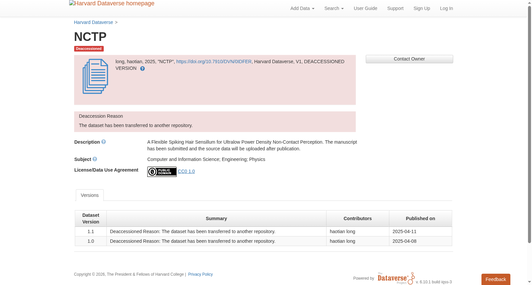Expand the Search dropdown menu
Screen dimensions: 532x285
tap(334, 8)
